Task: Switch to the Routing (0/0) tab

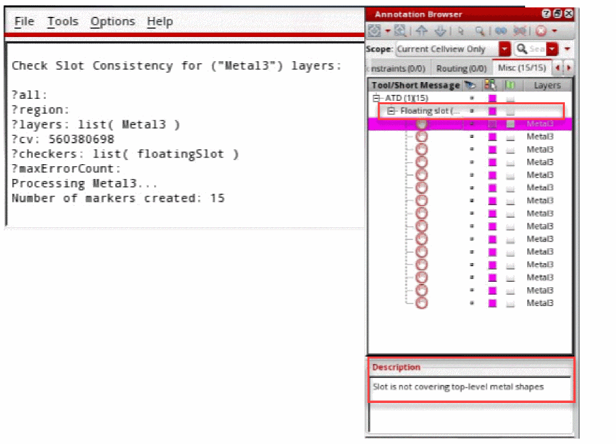Action: (x=461, y=69)
